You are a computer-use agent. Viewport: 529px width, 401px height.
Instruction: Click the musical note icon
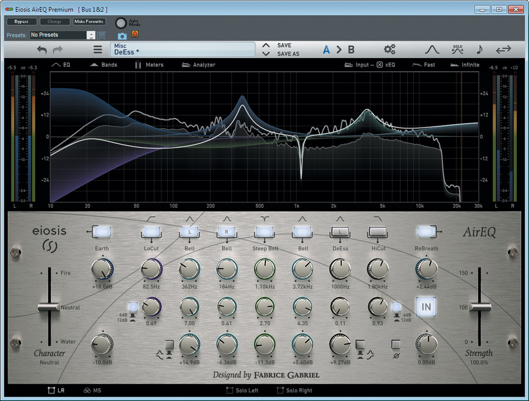[x=479, y=50]
